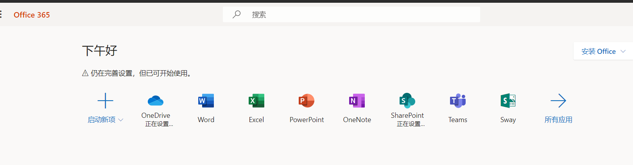The width and height of the screenshot is (633, 165).
Task: Open the Word app icon
Action: coord(206,101)
